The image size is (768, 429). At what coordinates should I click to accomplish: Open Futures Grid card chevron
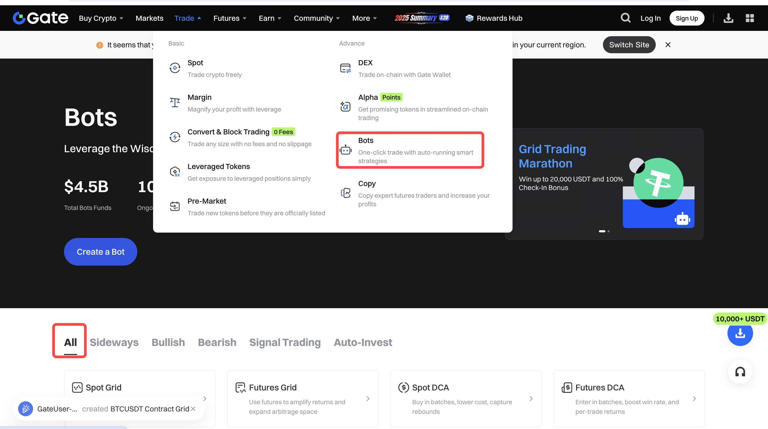[368, 399]
